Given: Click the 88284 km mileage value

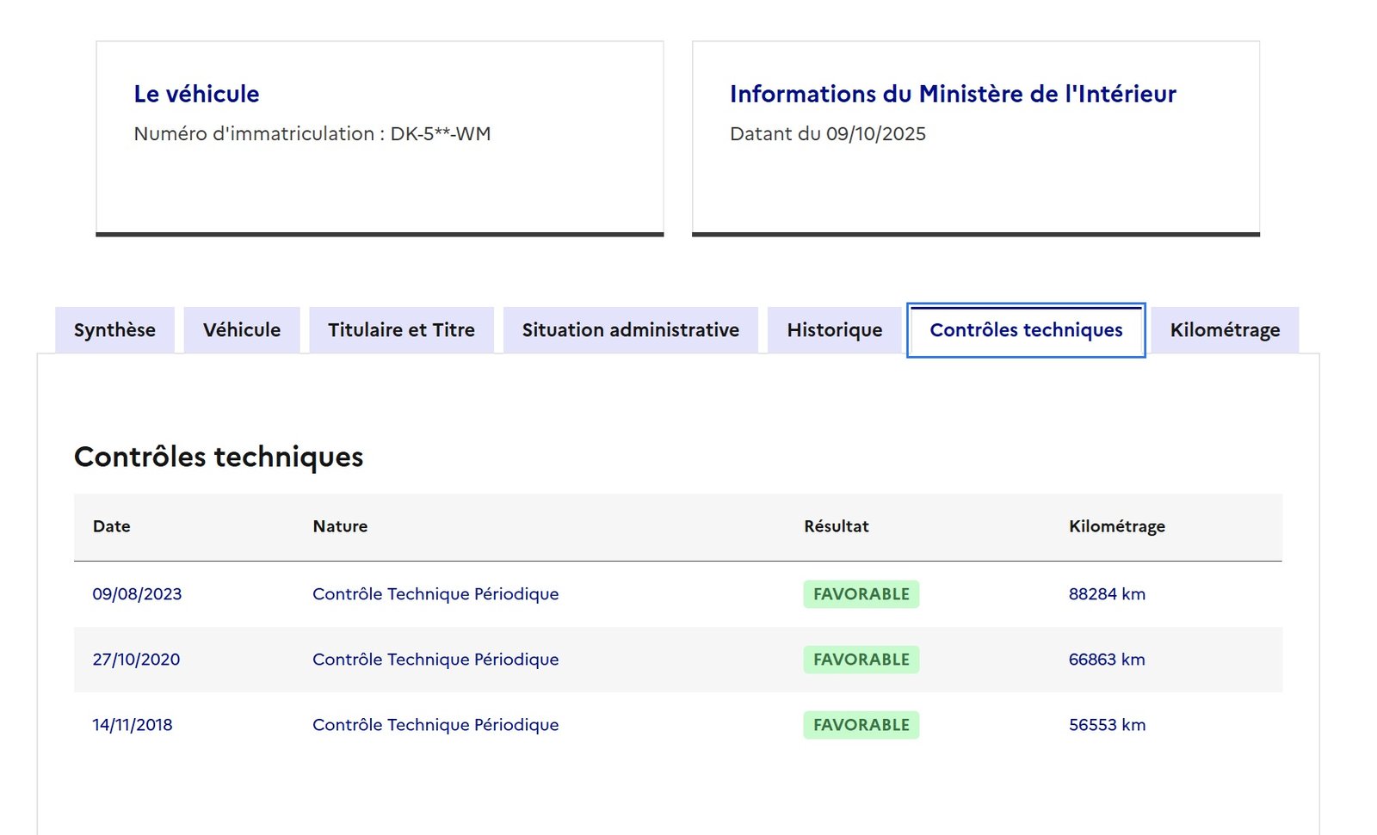Looking at the screenshot, I should tap(1107, 594).
